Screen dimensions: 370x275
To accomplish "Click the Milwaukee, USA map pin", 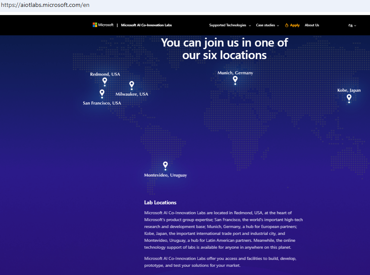I will coord(132,85).
